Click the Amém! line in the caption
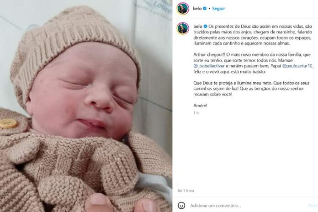318x212 pixels. click(x=200, y=106)
